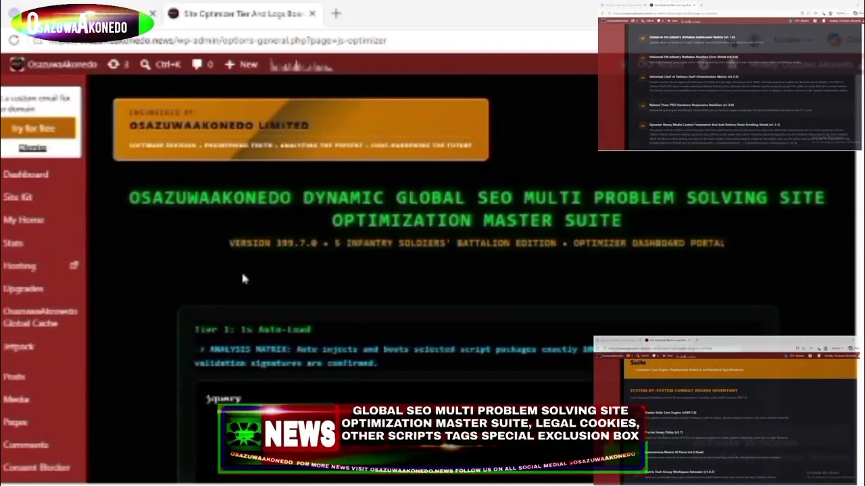Open Stats in the sidebar menu

(13, 243)
